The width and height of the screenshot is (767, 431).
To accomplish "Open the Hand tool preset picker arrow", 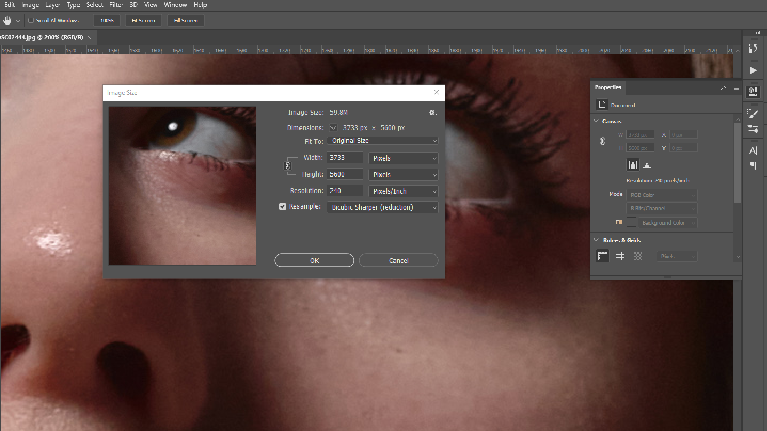I will click(x=18, y=21).
